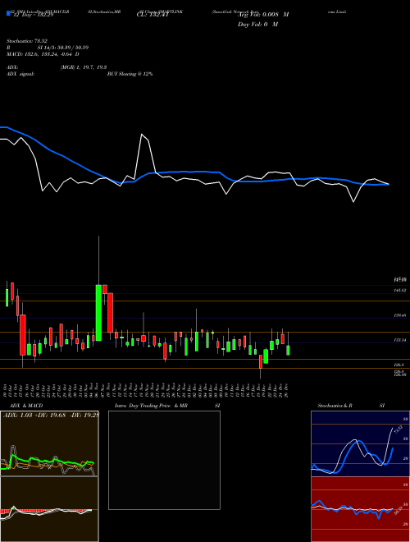Screen dimensions: 410x542
Task: Open the ADX indicator mini chart
Action: point(49,443)
